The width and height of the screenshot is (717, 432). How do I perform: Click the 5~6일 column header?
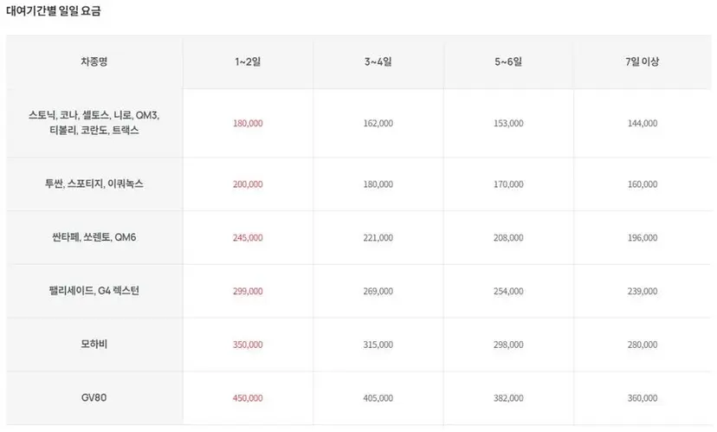point(508,61)
